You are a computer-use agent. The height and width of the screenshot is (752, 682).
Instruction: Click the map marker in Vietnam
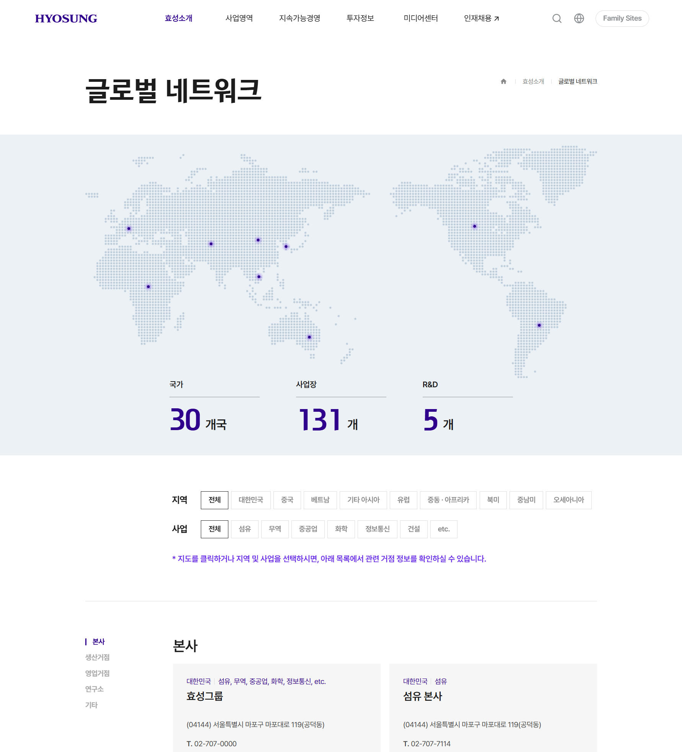(259, 277)
